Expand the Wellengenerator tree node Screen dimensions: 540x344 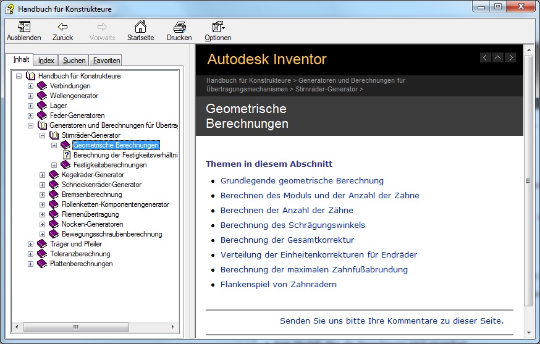click(x=30, y=96)
